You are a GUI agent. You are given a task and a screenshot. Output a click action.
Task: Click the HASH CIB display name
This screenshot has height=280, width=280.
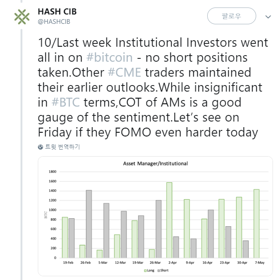pos(57,12)
